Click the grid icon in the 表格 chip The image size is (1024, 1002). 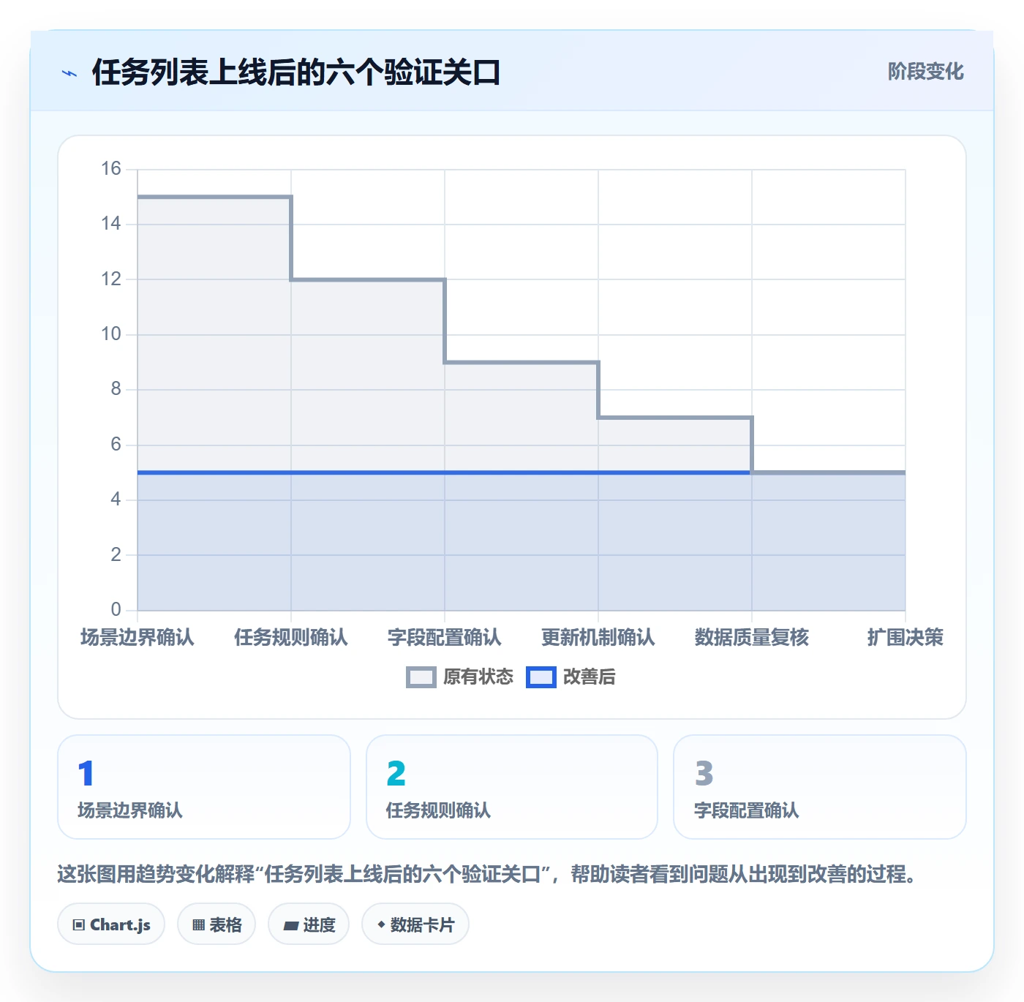pos(198,925)
